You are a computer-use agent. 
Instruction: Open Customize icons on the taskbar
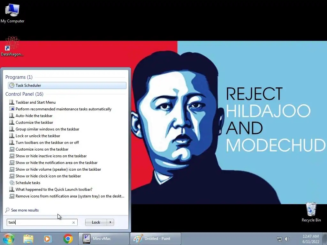tap(42, 149)
